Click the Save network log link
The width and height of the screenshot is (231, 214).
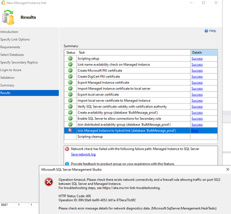(x=83, y=154)
